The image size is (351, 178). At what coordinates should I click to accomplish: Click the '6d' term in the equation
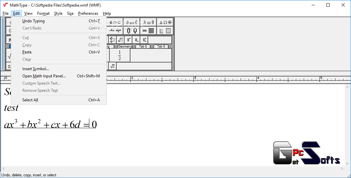75,125
